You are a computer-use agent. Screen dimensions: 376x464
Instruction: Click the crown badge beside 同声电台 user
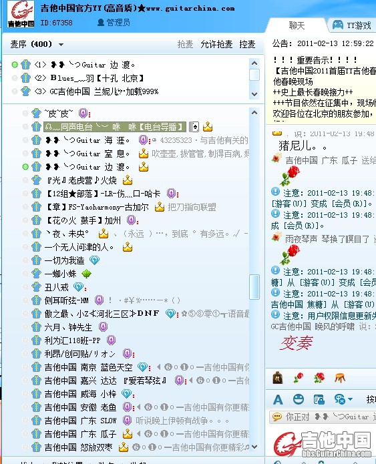click(208, 127)
